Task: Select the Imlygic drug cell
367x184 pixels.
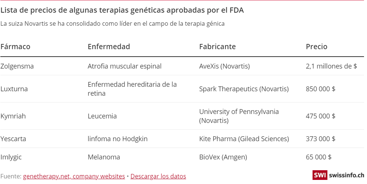Action: point(11,157)
